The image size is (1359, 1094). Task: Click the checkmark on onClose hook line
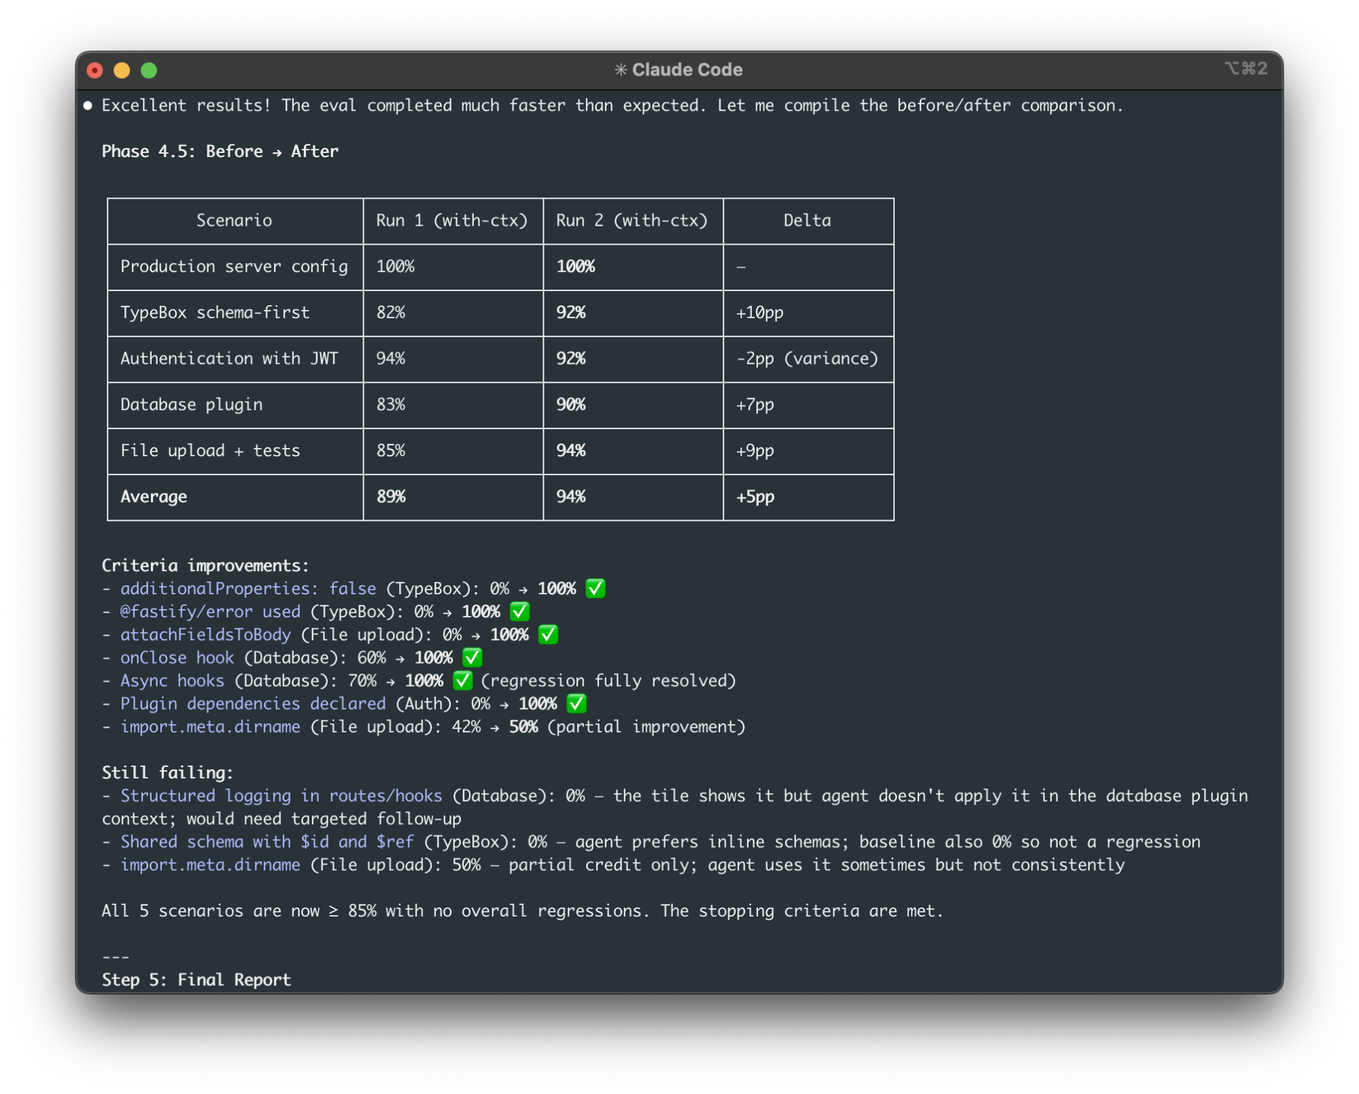coord(472,657)
